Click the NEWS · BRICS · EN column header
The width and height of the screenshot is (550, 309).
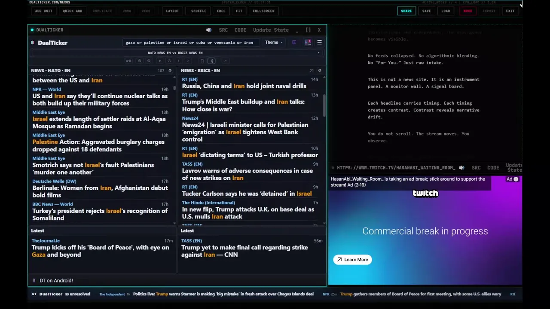[x=200, y=70]
